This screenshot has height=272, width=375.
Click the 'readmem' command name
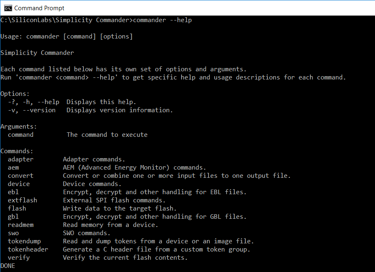(20, 225)
